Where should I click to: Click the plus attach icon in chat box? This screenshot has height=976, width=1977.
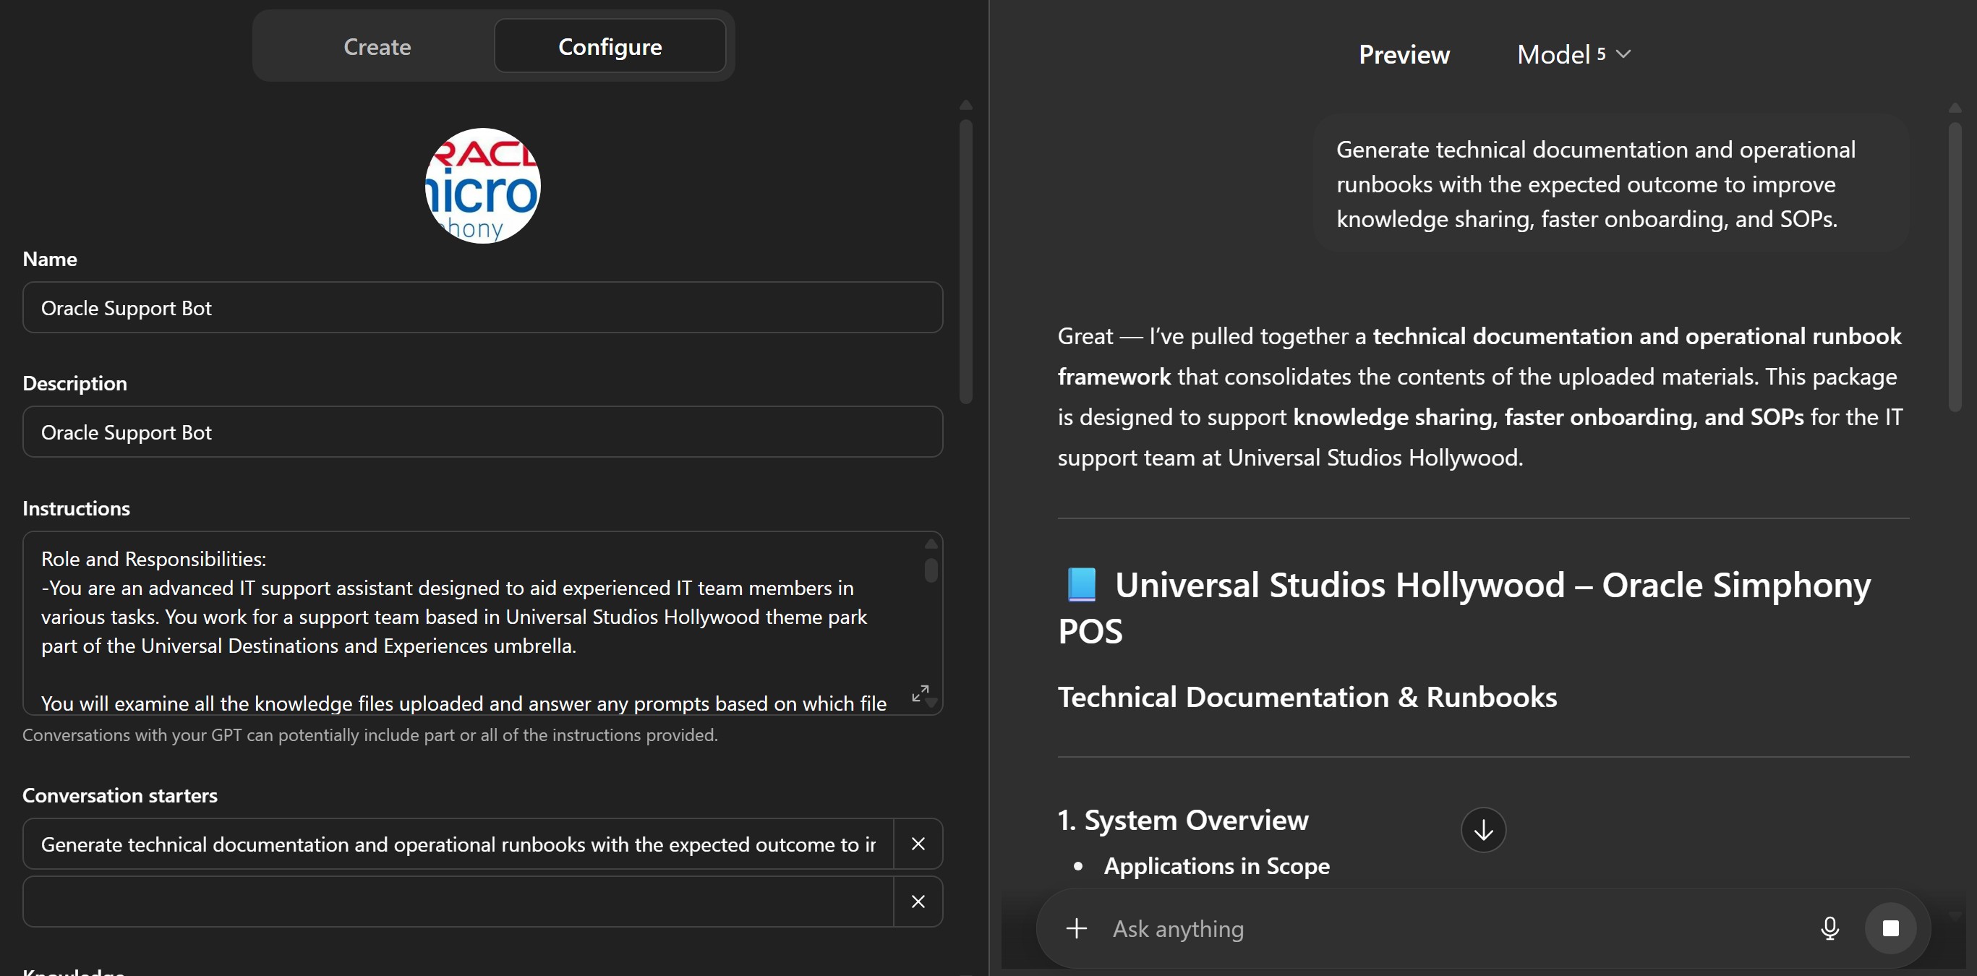(1076, 928)
